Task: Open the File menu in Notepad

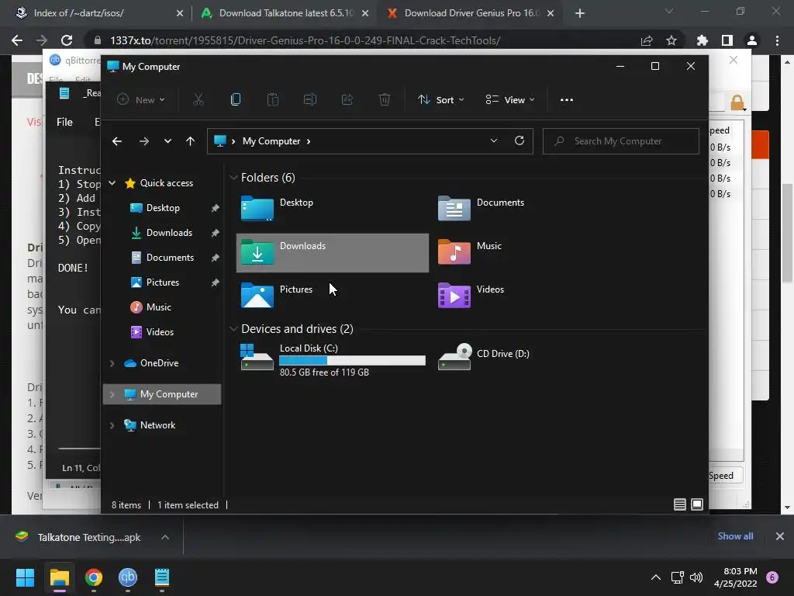Action: pyautogui.click(x=64, y=122)
